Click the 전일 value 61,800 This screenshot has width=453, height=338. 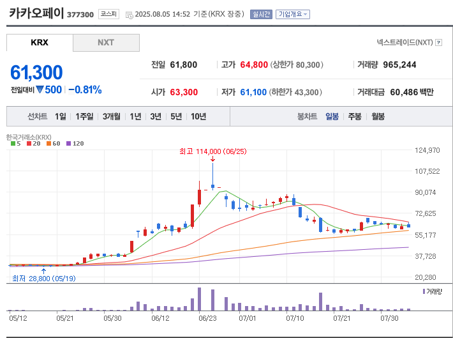(184, 65)
